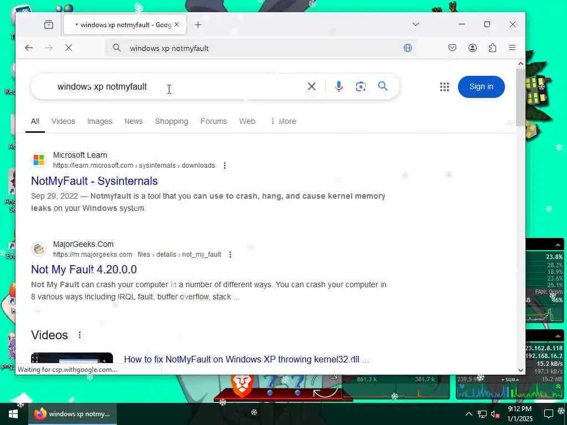Click the learn.microsoft.com breadcrumb URL
The height and width of the screenshot is (425, 567).
pyautogui.click(x=134, y=165)
